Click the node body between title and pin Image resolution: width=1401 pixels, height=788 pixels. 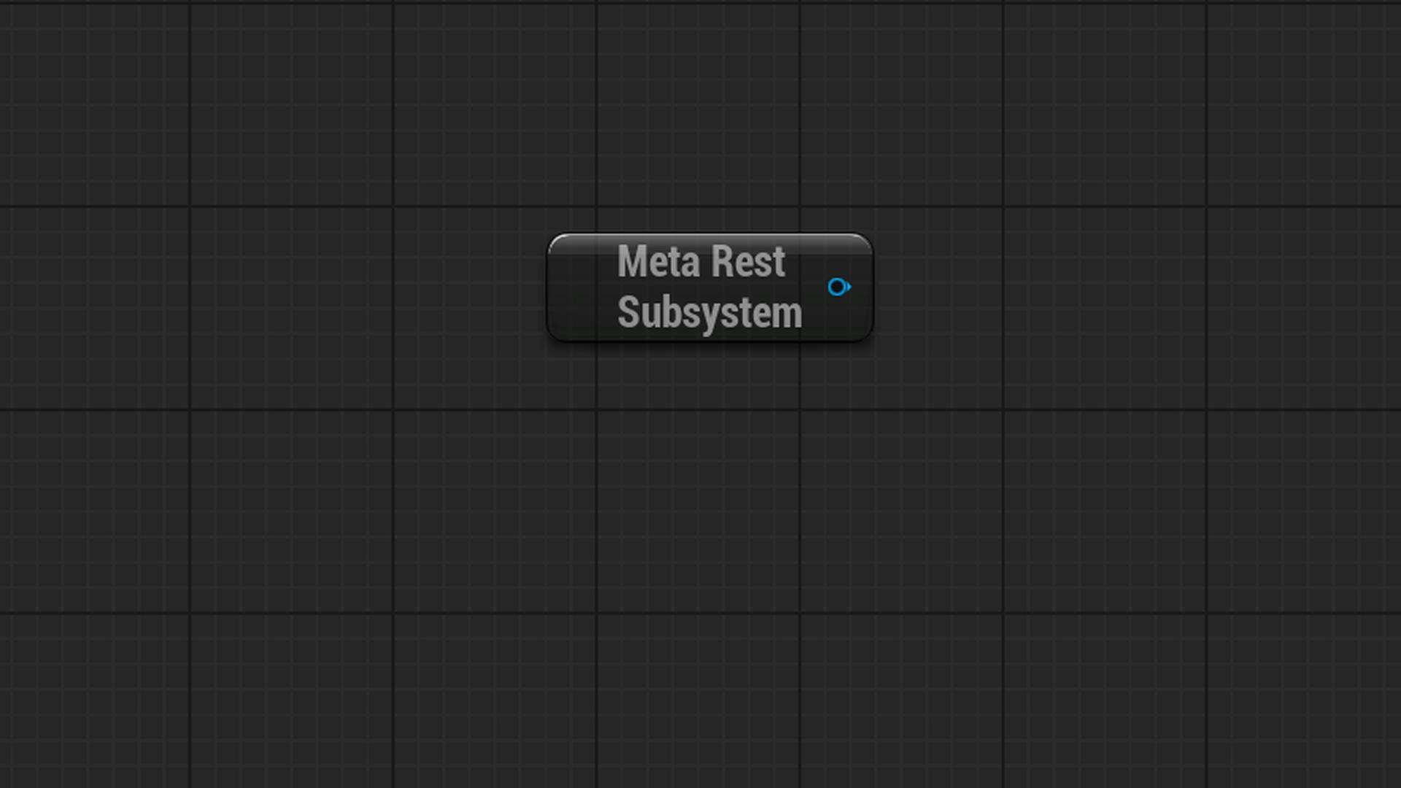(815, 287)
